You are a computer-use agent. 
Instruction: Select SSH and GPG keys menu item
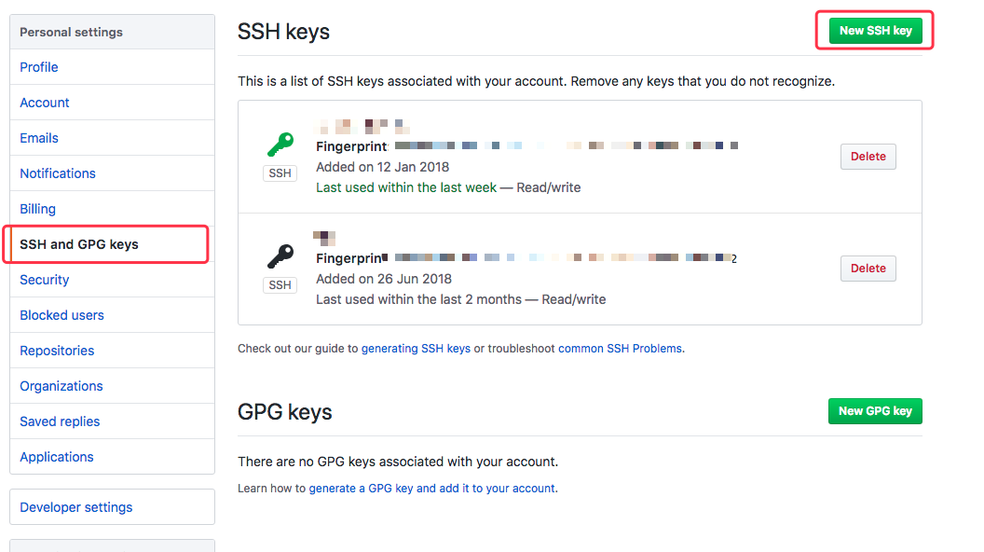coord(79,244)
